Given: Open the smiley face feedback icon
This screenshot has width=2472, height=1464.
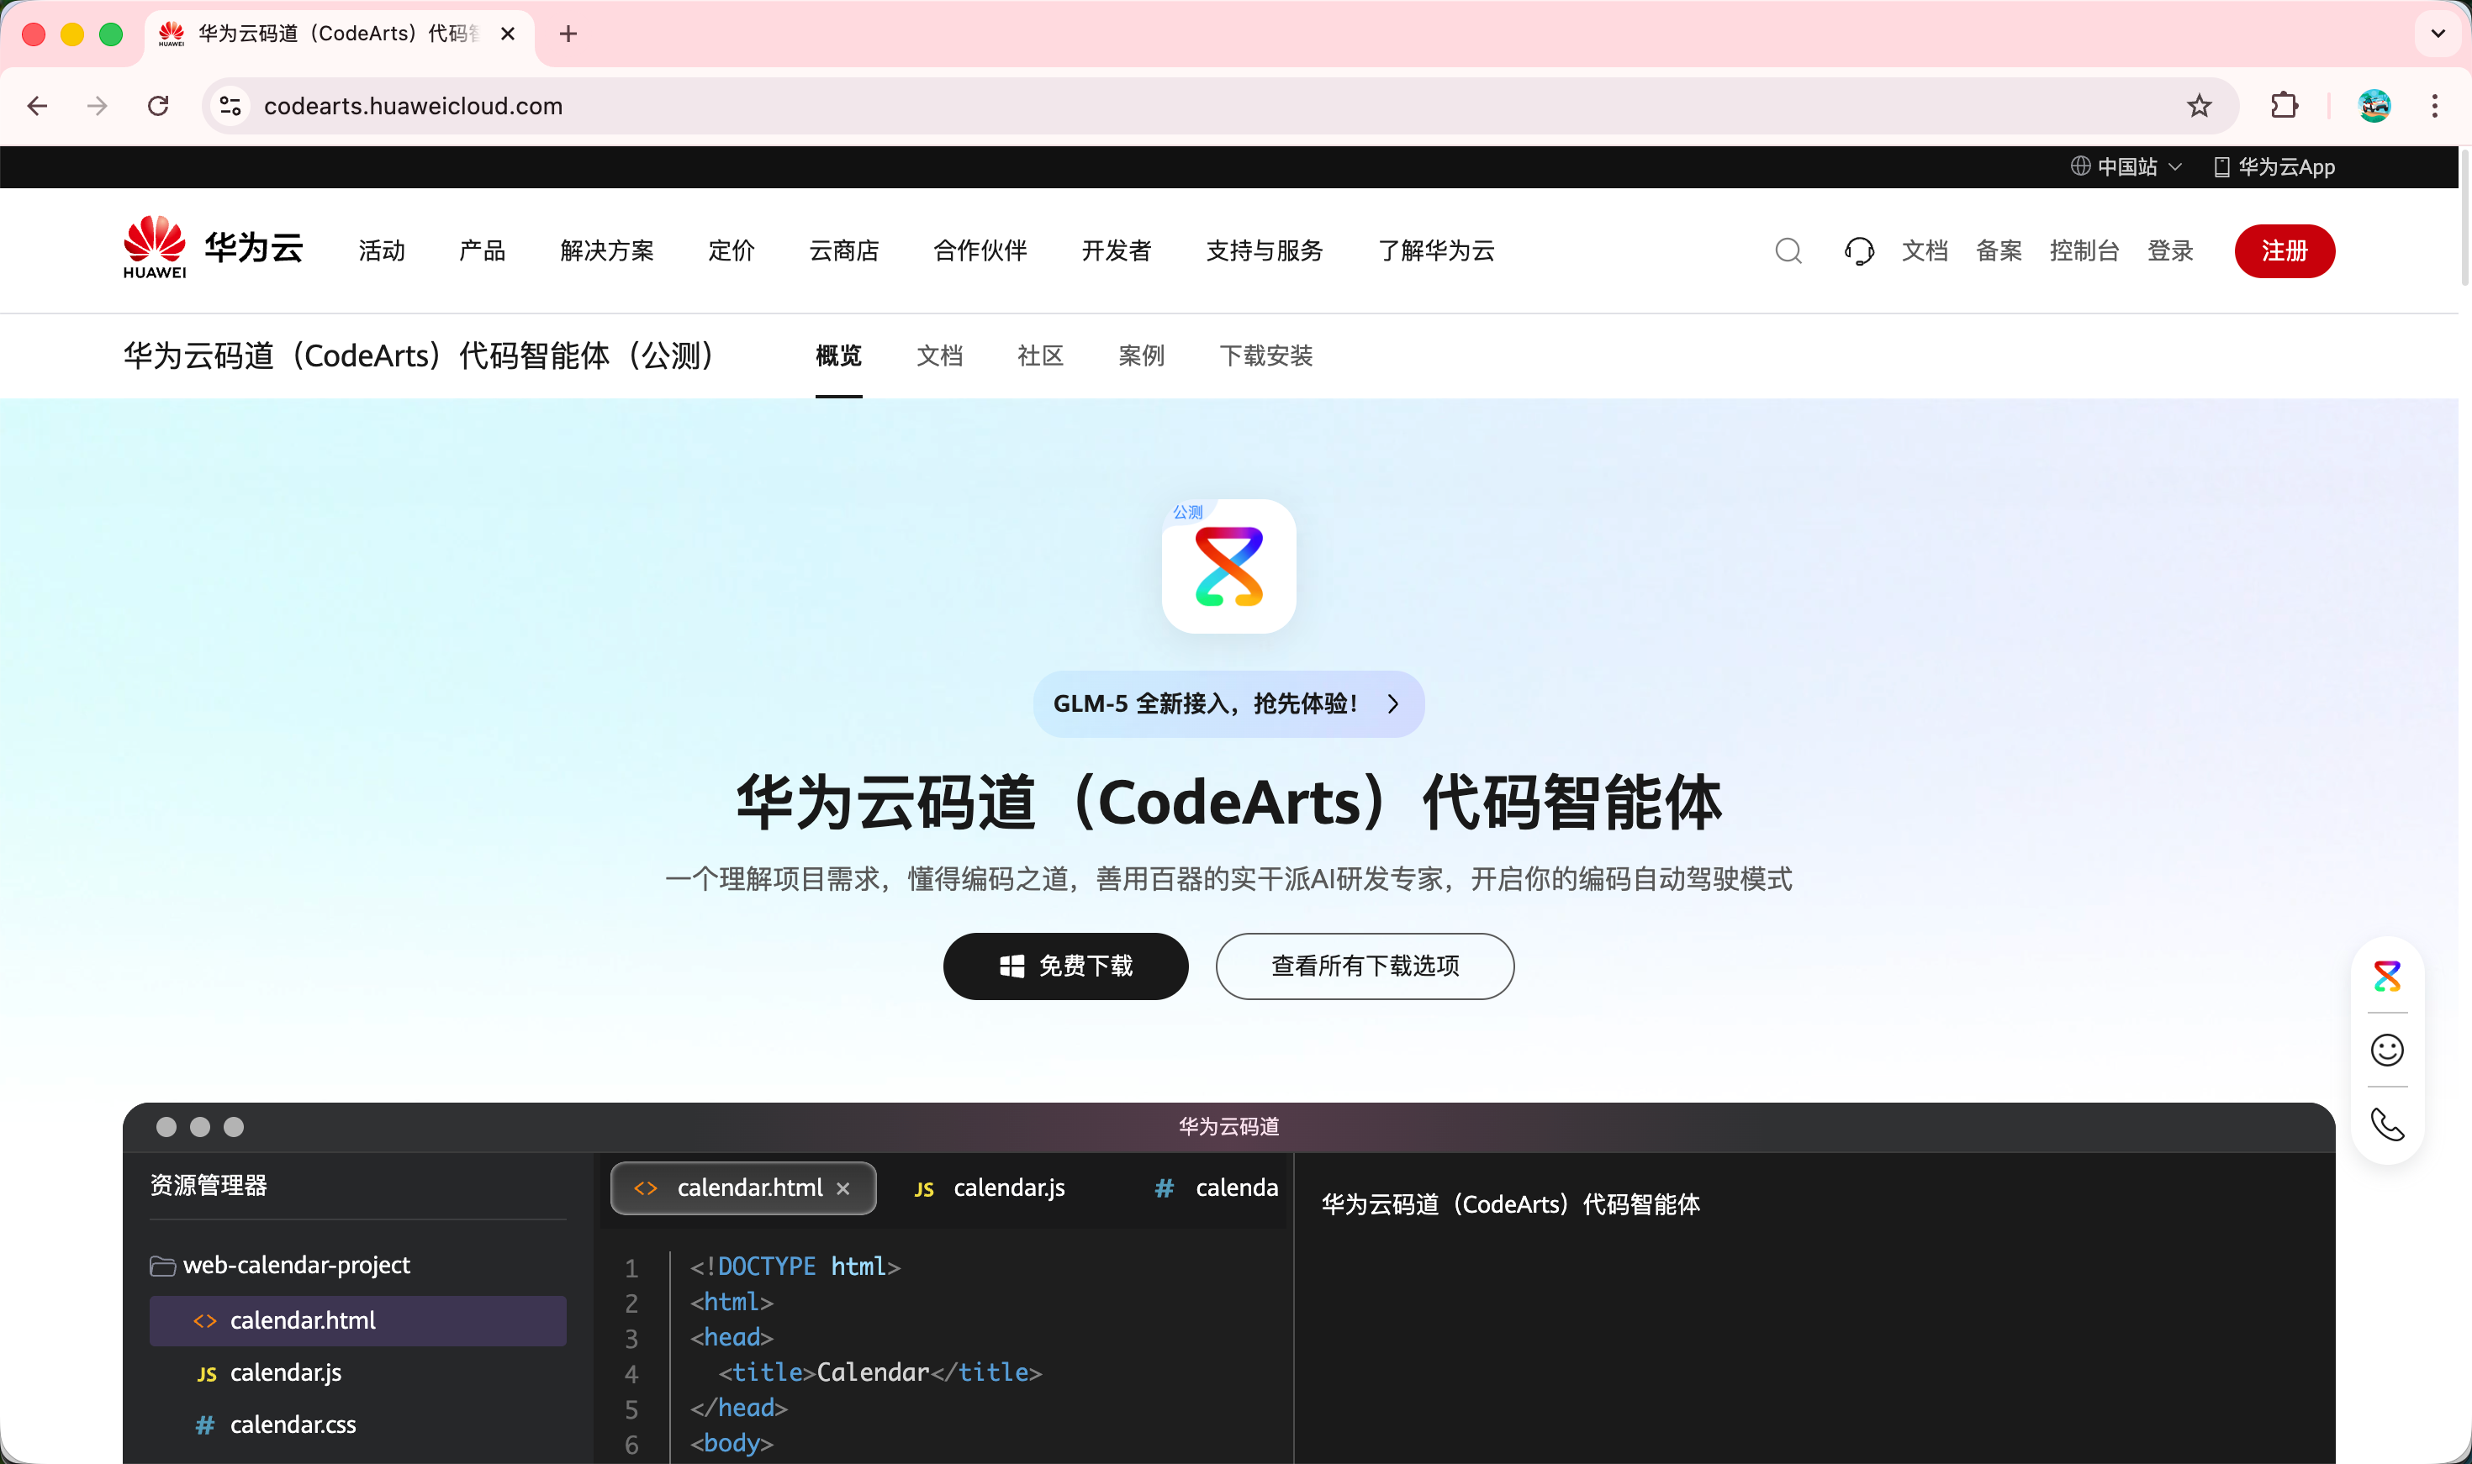Looking at the screenshot, I should pos(2386,1050).
